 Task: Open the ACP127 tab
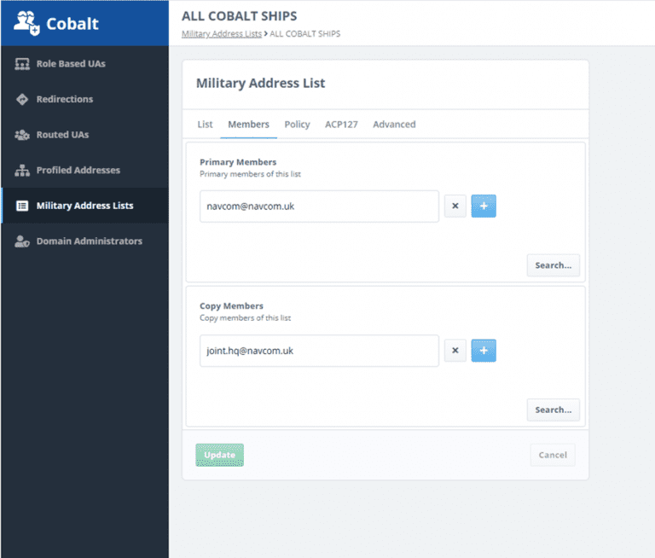pos(341,125)
